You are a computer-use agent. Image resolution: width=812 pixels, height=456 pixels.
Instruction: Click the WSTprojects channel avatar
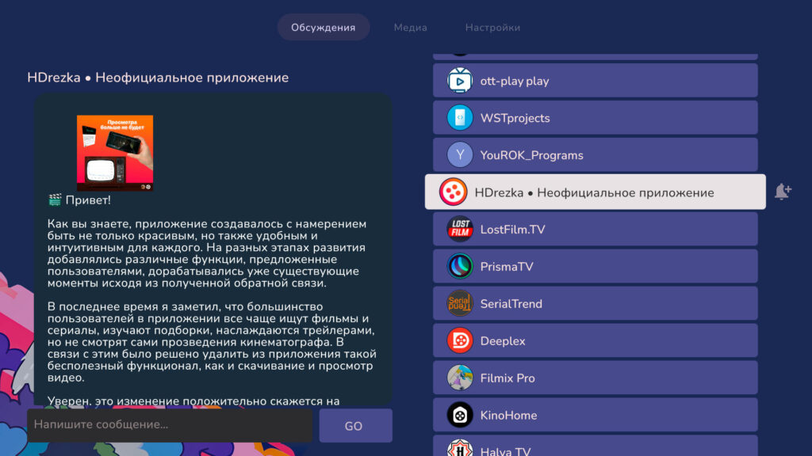460,118
